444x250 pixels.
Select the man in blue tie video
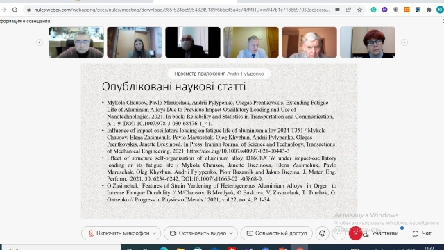click(x=251, y=42)
